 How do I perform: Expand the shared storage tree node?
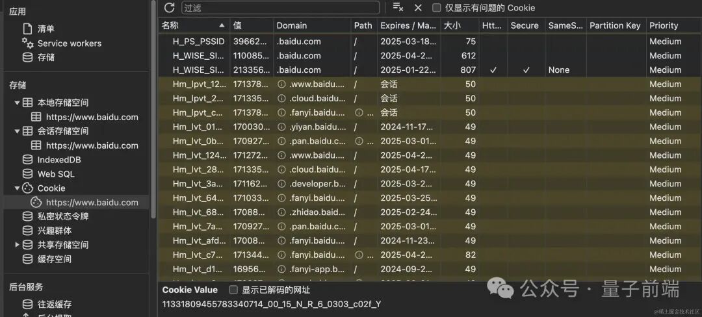pyautogui.click(x=17, y=244)
